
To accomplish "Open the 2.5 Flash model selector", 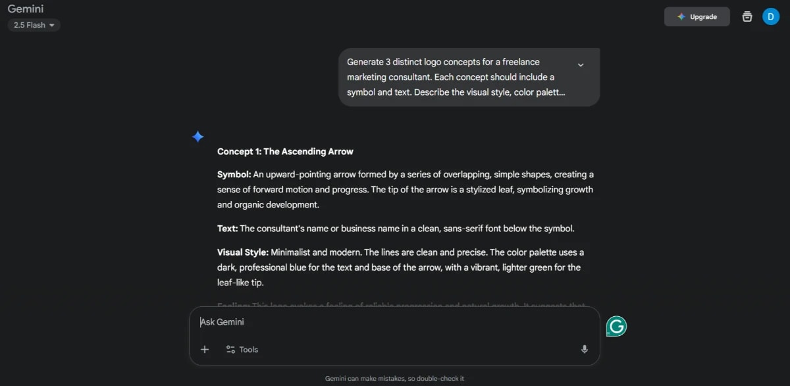I will click(34, 25).
